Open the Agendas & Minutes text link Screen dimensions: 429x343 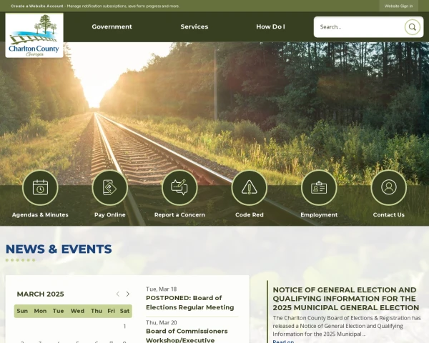tap(40, 214)
